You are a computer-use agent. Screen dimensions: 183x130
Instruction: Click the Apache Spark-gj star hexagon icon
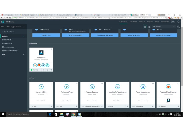pos(92,87)
